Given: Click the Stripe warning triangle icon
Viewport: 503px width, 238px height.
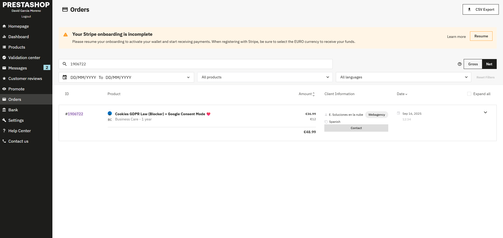Looking at the screenshot, I should pos(65,35).
